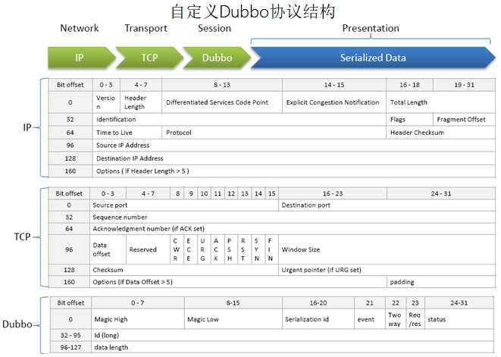Image resolution: width=501 pixels, height=357 pixels.
Task: Click the green TCP arrow shape
Action: pyautogui.click(x=149, y=58)
